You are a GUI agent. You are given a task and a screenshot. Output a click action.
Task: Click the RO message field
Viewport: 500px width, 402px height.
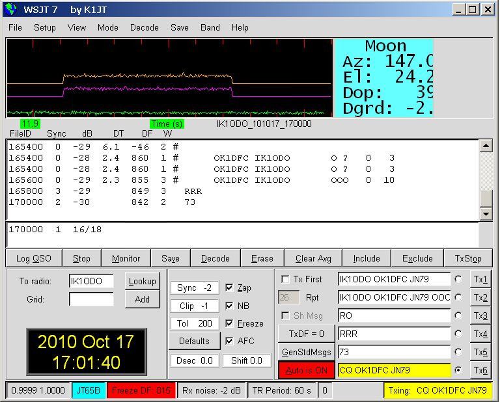tap(394, 315)
